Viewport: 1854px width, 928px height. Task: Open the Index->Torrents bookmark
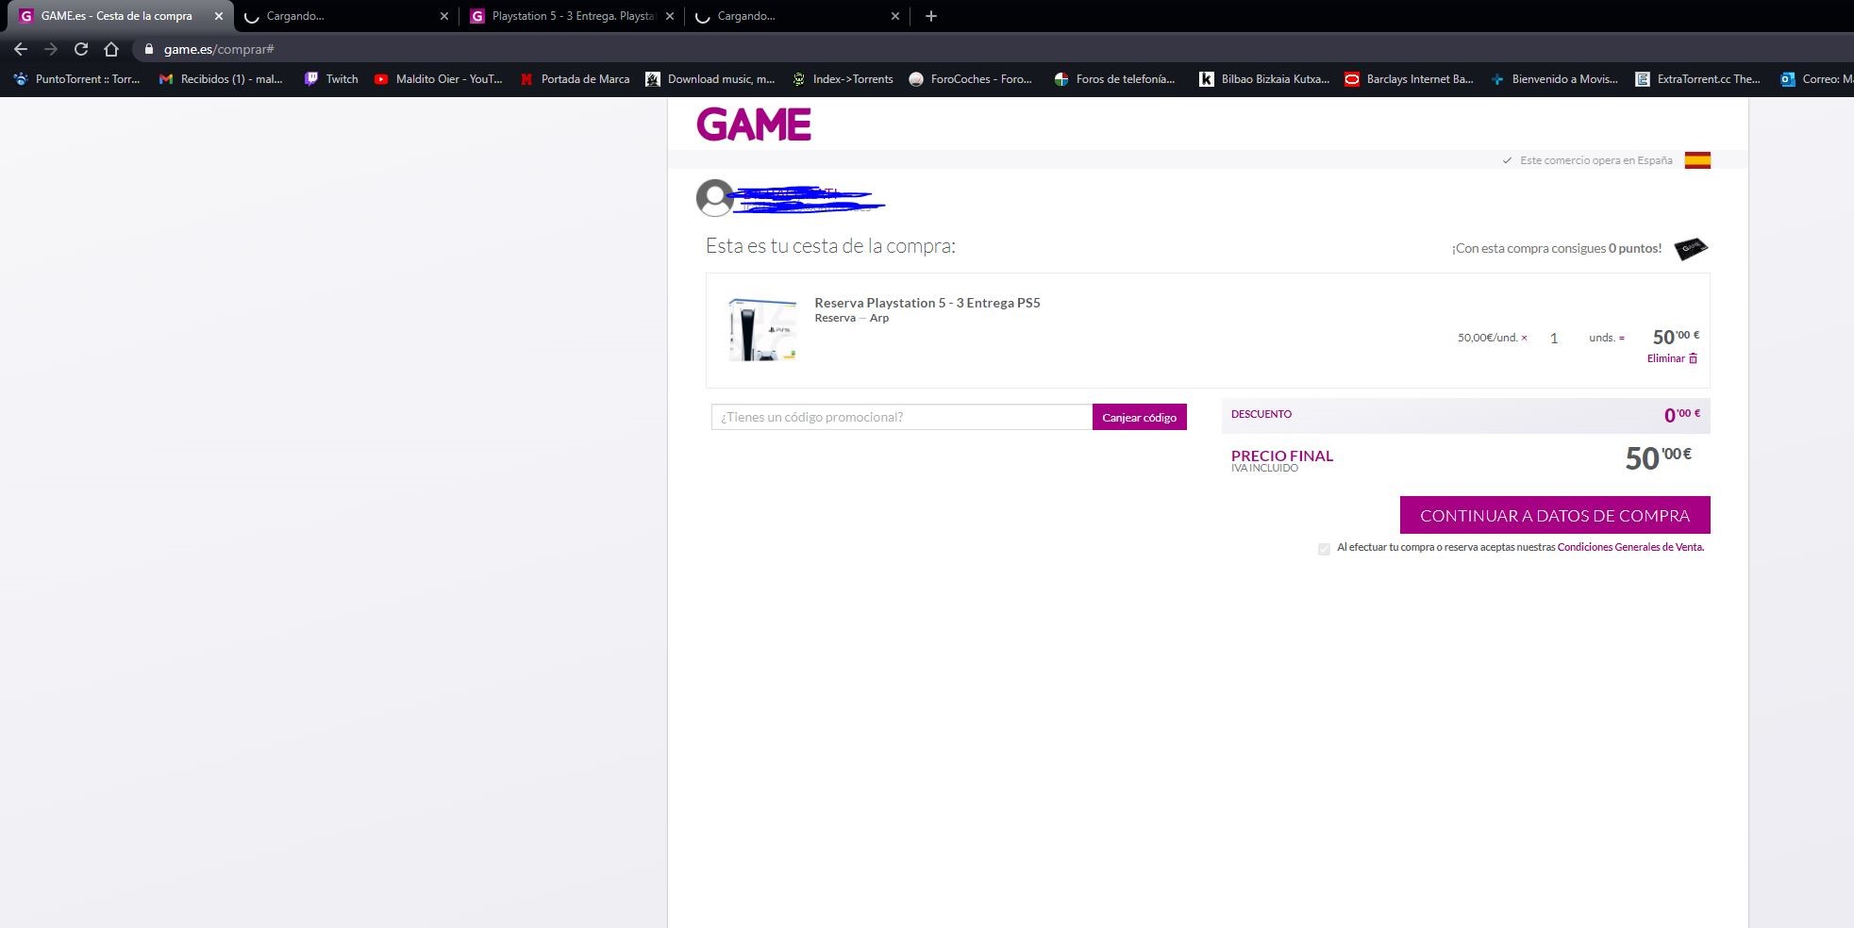pos(843,79)
